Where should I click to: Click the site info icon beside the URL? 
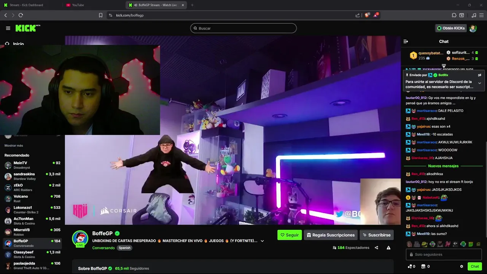[x=110, y=15]
